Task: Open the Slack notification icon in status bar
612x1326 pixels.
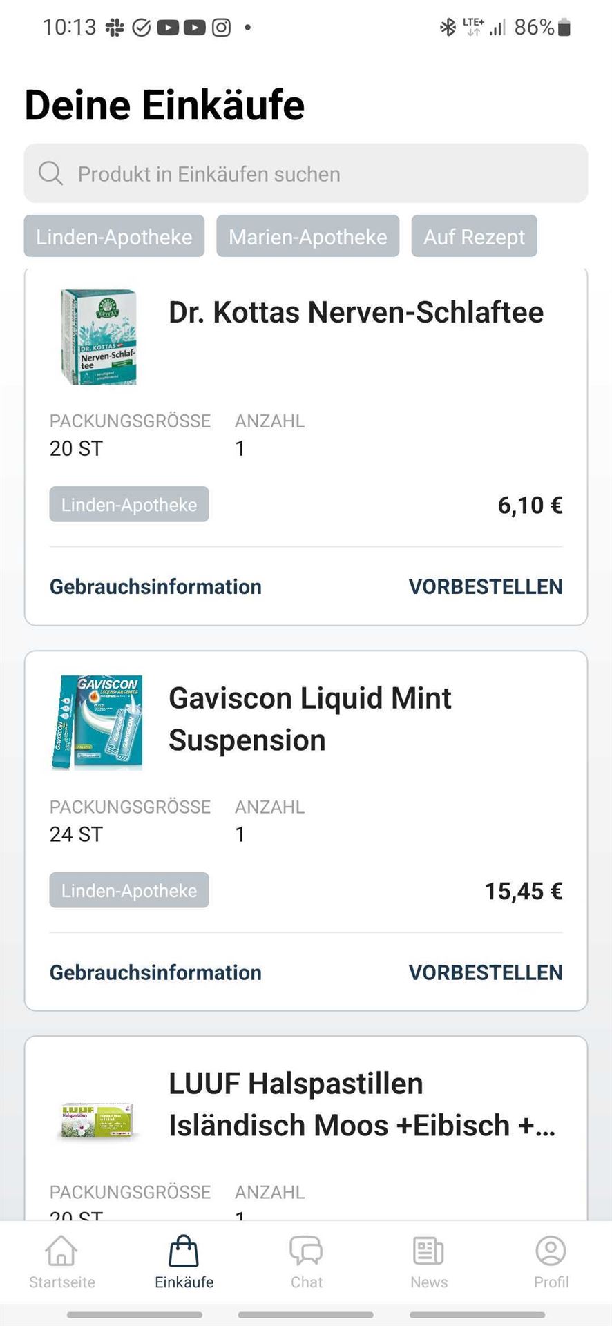Action: [x=115, y=28]
